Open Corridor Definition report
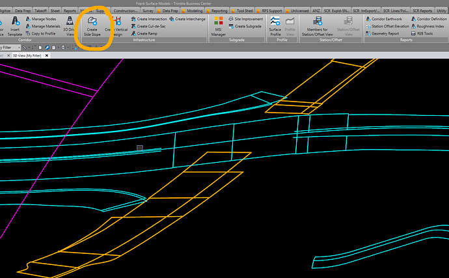This screenshot has width=449, height=278. 429,19
